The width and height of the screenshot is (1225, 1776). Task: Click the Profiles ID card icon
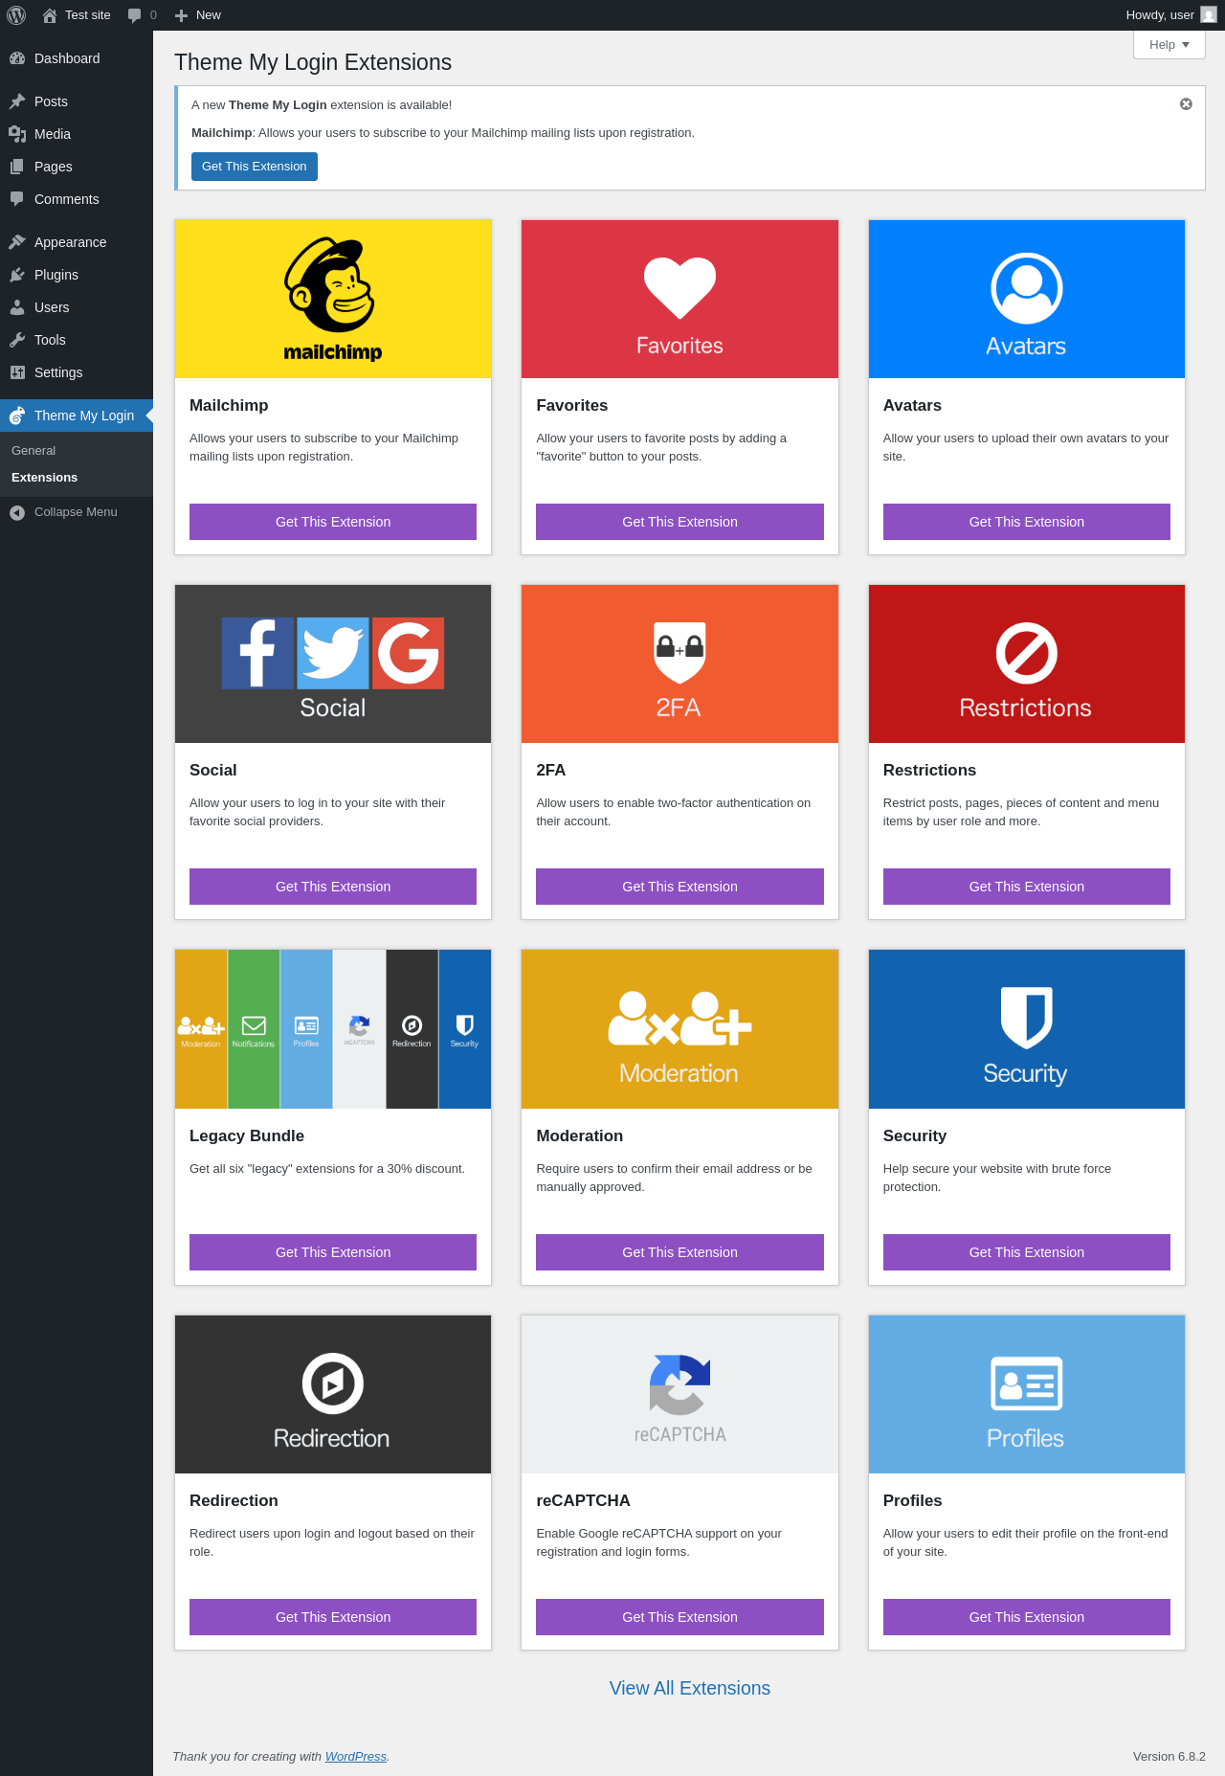[x=1027, y=1383]
